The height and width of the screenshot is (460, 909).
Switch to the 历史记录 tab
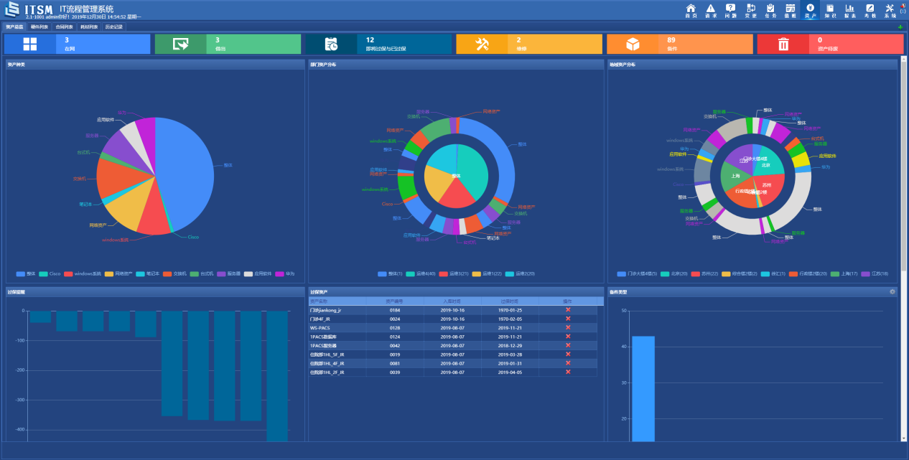tap(114, 27)
